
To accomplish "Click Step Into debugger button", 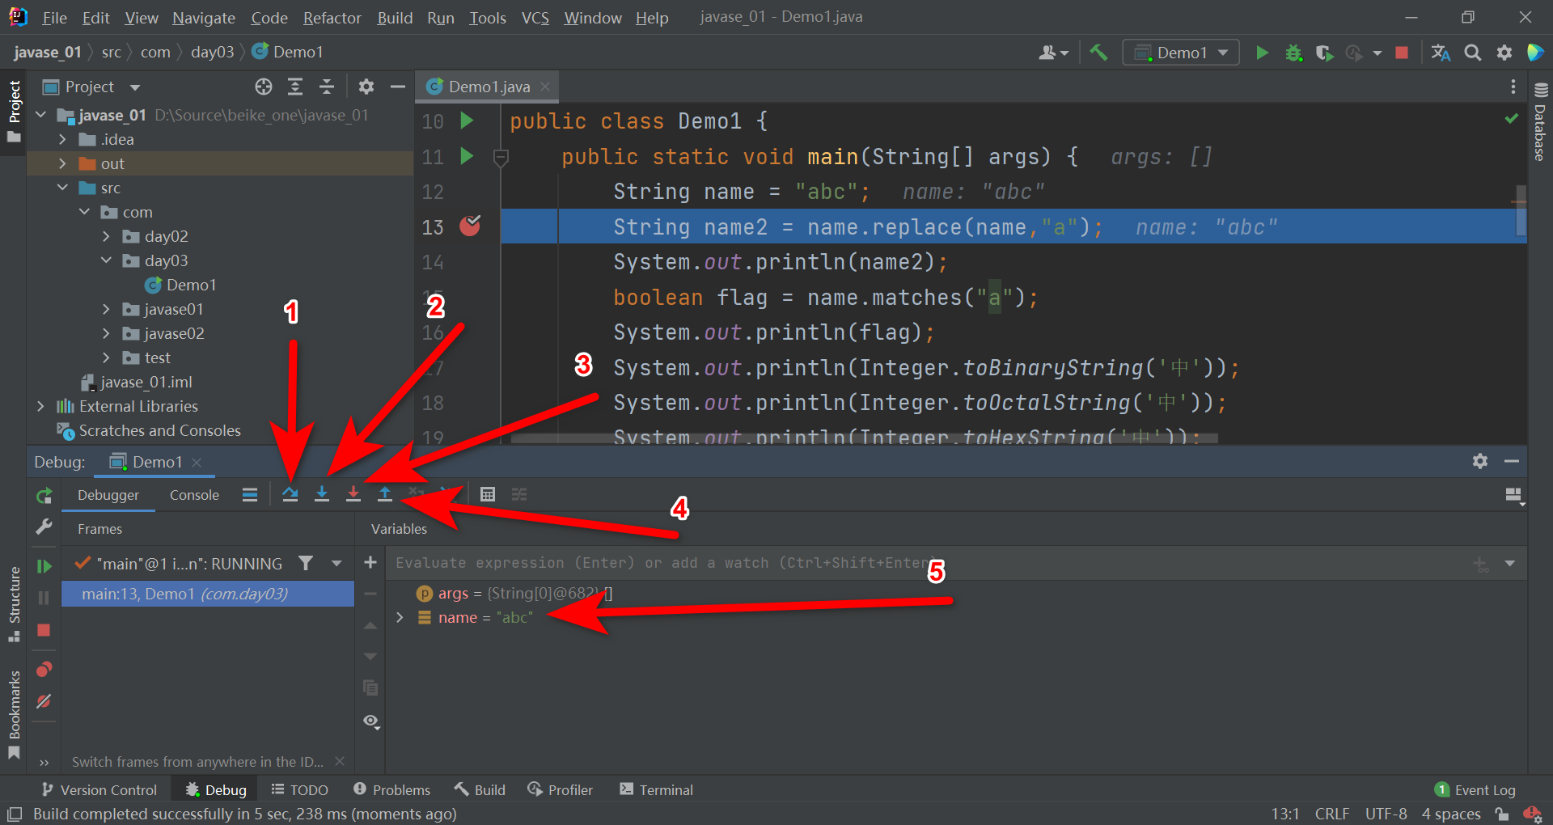I will (322, 494).
